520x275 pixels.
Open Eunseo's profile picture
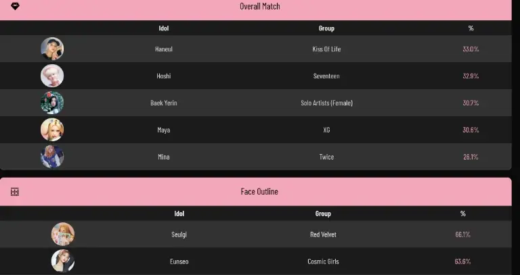(x=63, y=261)
